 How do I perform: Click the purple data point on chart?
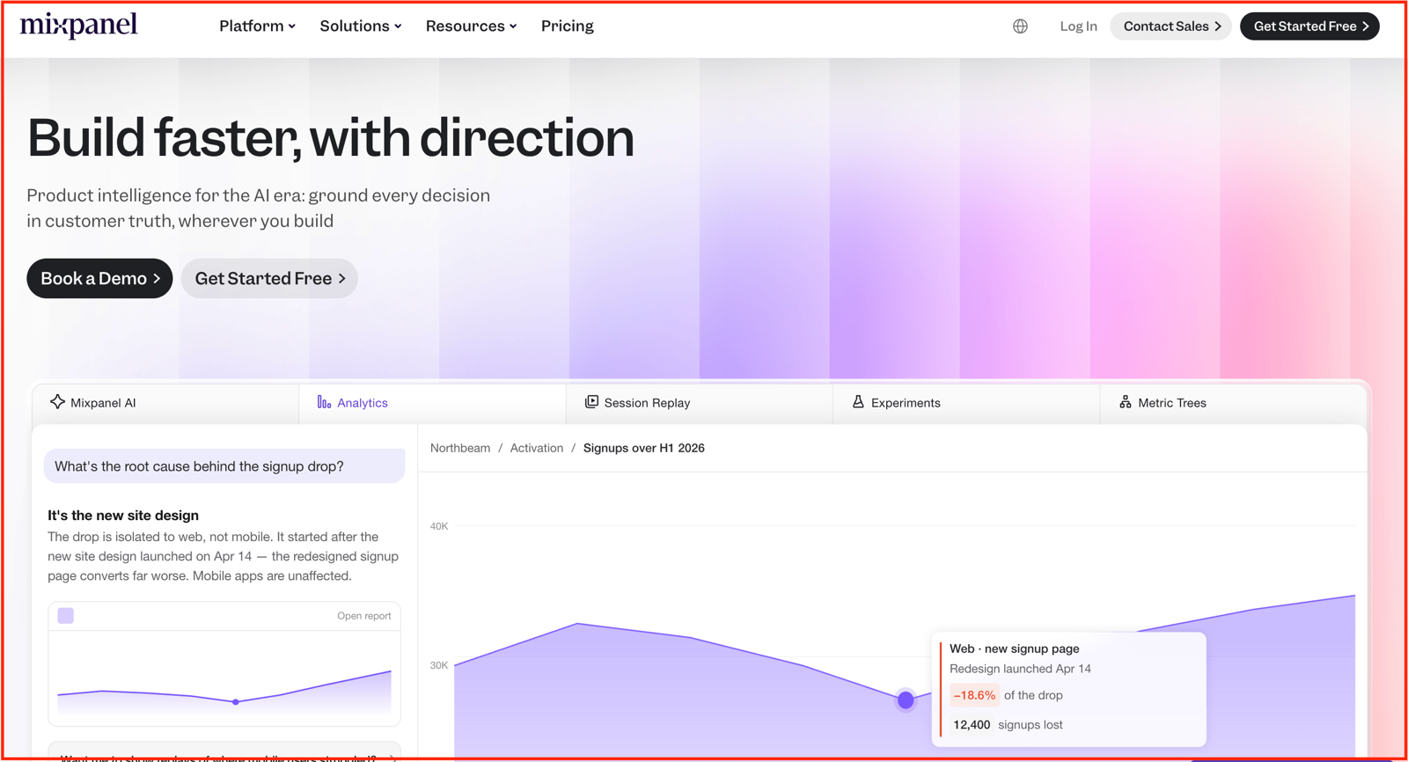coord(906,700)
